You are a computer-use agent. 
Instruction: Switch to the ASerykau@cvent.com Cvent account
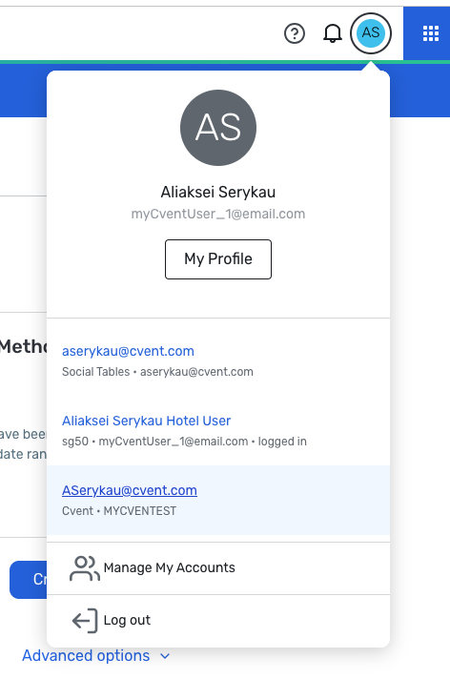tap(218, 500)
